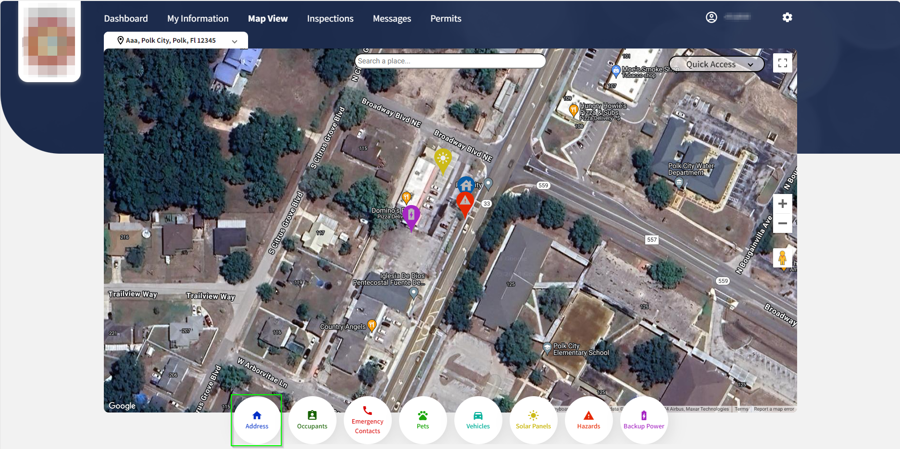900x449 pixels.
Task: Select the Vehicles car icon
Action: tap(478, 420)
